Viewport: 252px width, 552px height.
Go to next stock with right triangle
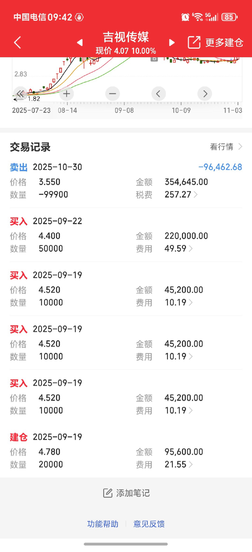point(172,43)
